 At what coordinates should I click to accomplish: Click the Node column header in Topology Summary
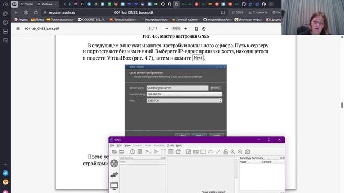(243, 162)
